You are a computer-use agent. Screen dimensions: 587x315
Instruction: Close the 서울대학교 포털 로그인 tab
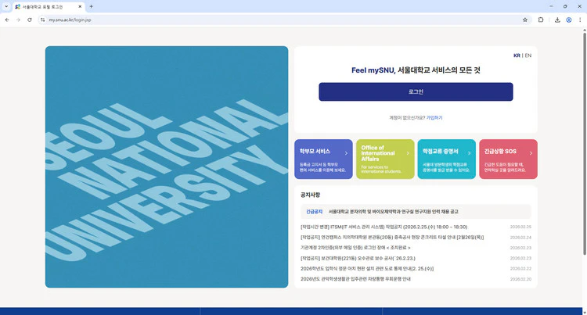pyautogui.click(x=80, y=6)
